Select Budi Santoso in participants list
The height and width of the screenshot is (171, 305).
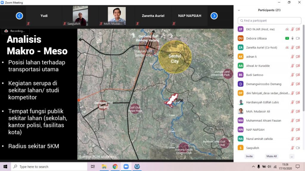tap(269, 75)
